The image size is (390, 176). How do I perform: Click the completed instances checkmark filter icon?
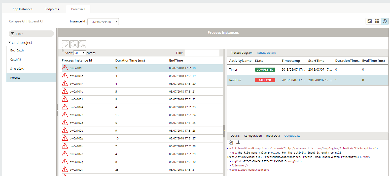click(66, 44)
